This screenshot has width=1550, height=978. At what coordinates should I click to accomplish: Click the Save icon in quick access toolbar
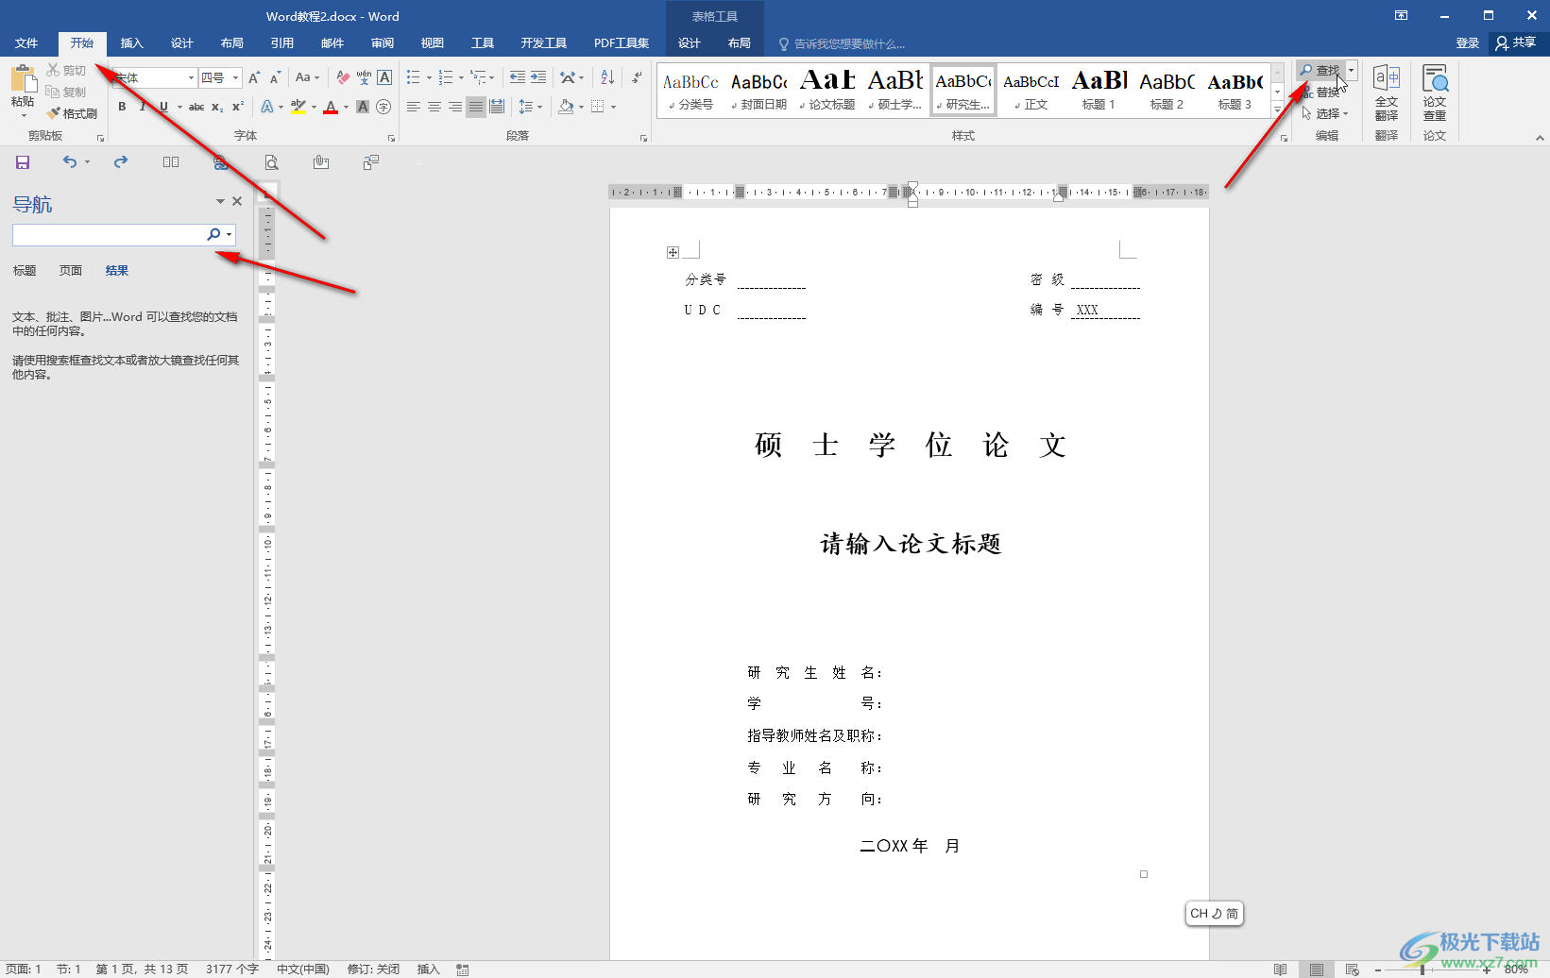23,162
